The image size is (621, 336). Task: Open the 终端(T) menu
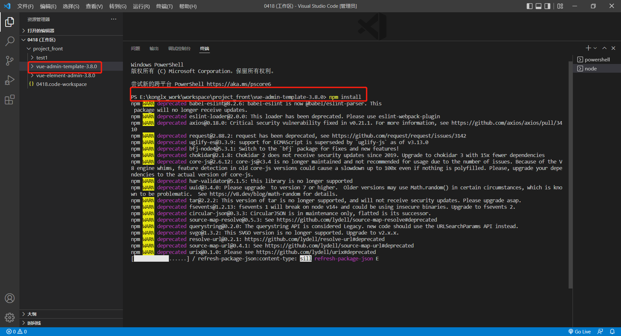coord(164,6)
